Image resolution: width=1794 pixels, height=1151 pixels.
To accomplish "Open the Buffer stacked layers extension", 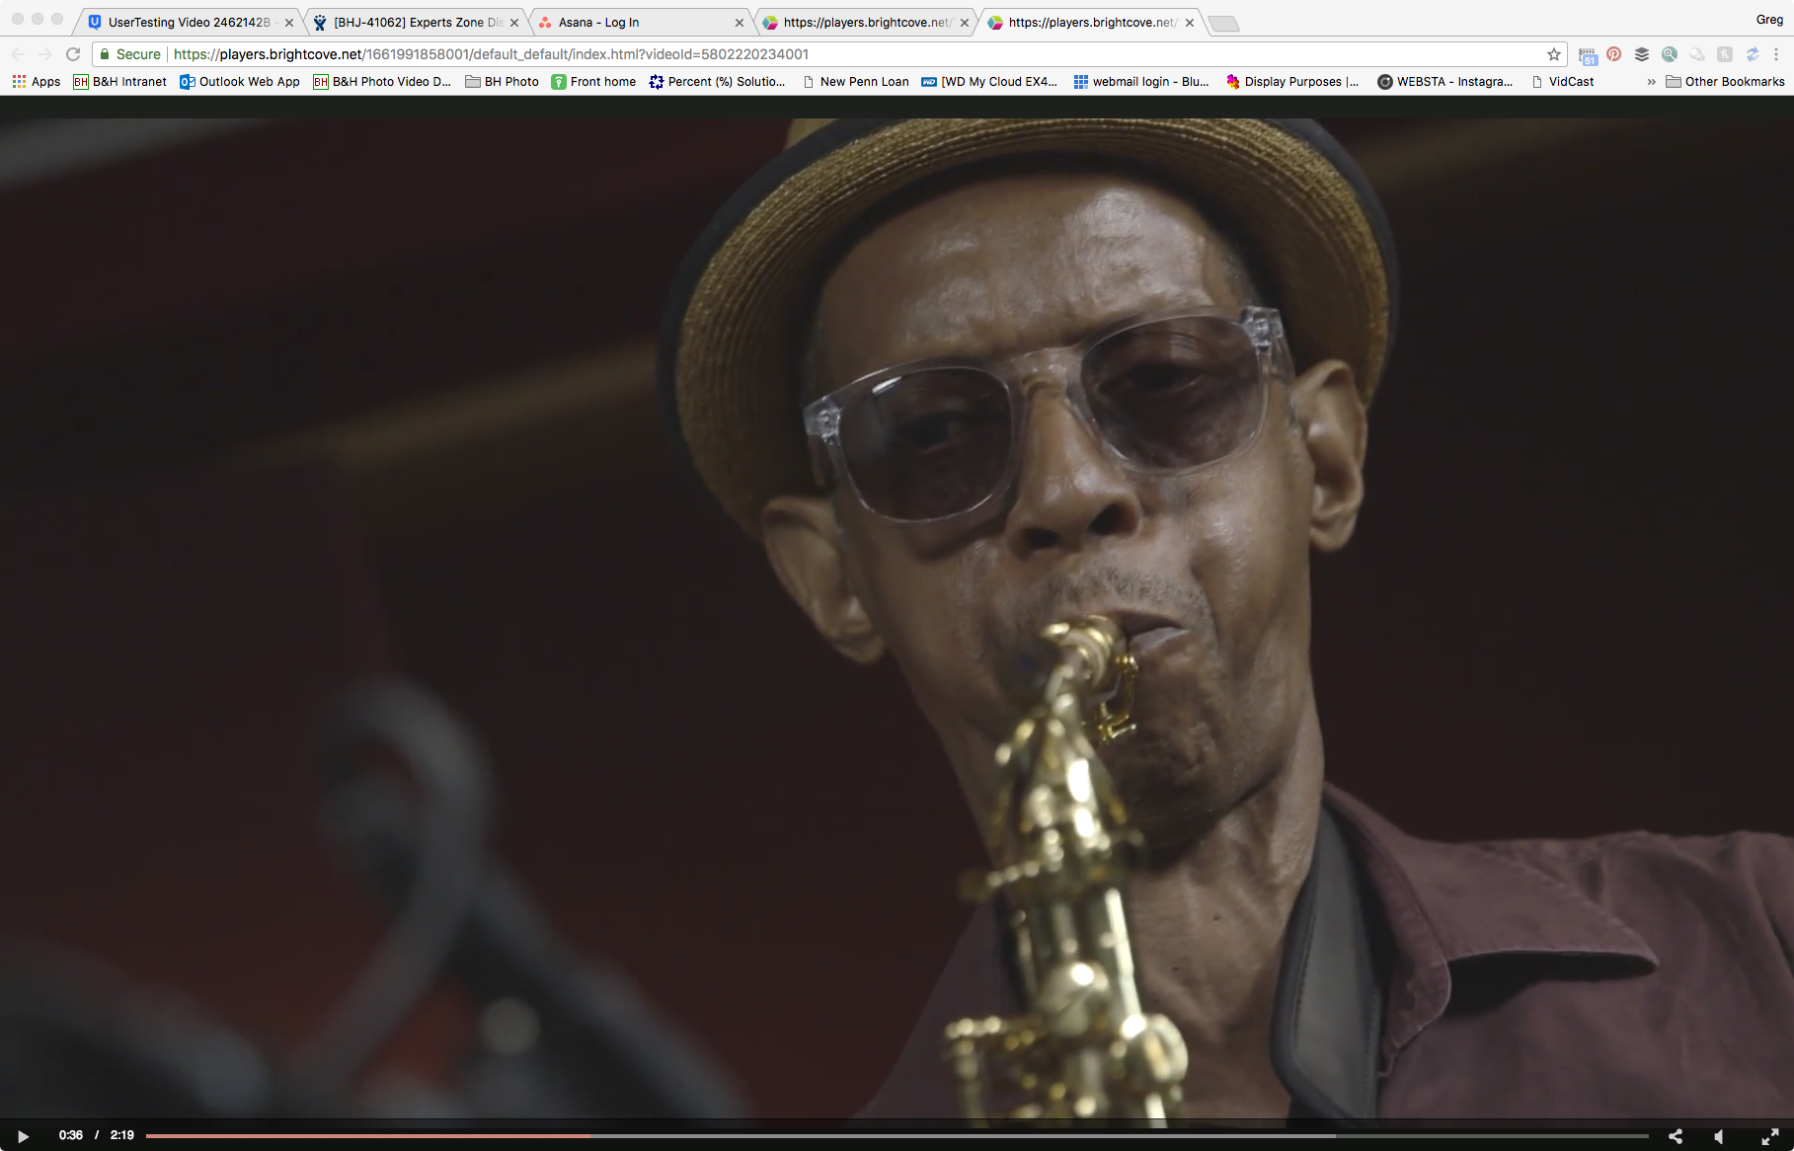I will 1642,54.
